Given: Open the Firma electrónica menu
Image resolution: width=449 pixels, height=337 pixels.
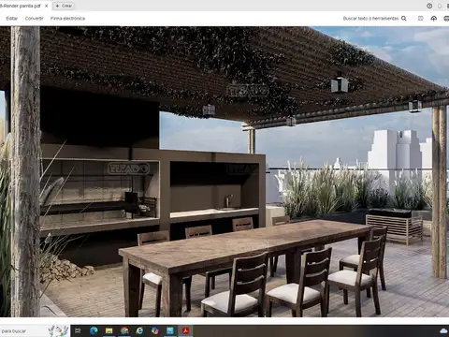Looking at the screenshot, I should point(67,19).
